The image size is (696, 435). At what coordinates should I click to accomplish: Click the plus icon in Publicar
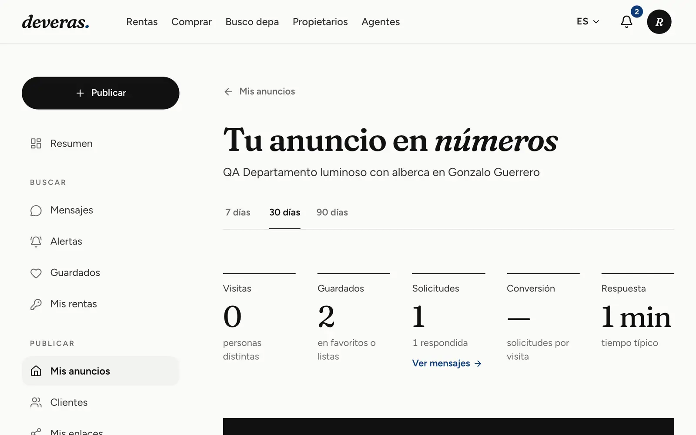tap(80, 93)
